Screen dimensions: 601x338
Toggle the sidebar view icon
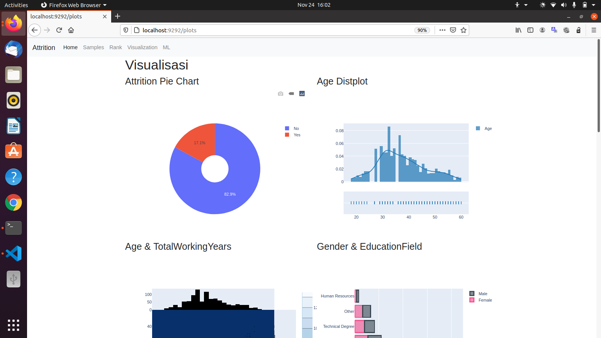[x=530, y=30]
